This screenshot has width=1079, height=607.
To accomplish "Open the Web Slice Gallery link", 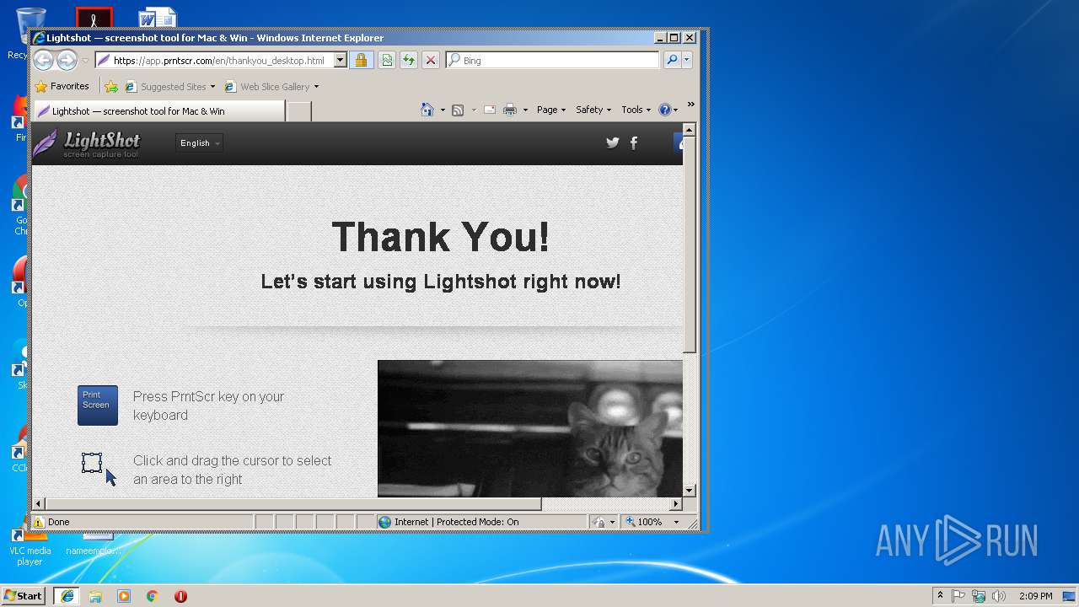I will (271, 86).
